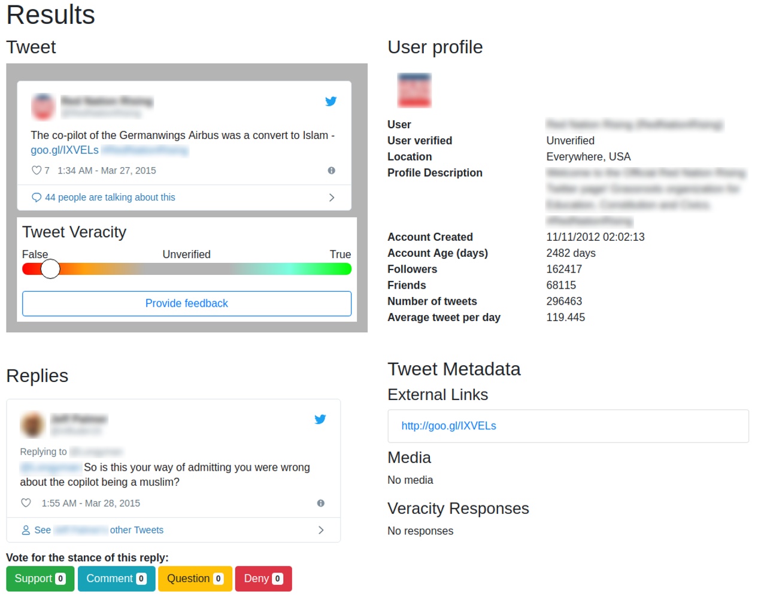Click '44 people are talking about this'

click(x=109, y=197)
